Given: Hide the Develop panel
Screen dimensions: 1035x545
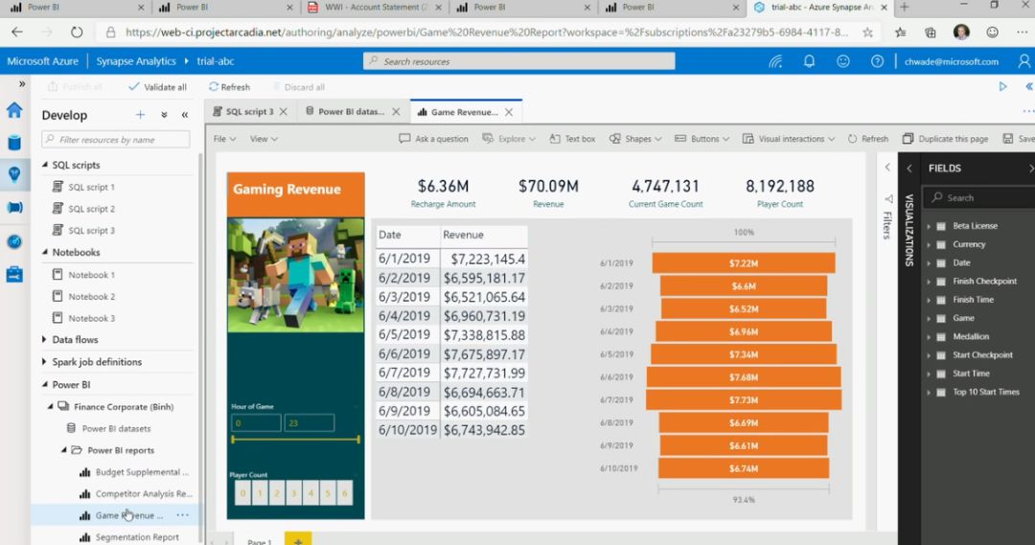Looking at the screenshot, I should [x=185, y=115].
